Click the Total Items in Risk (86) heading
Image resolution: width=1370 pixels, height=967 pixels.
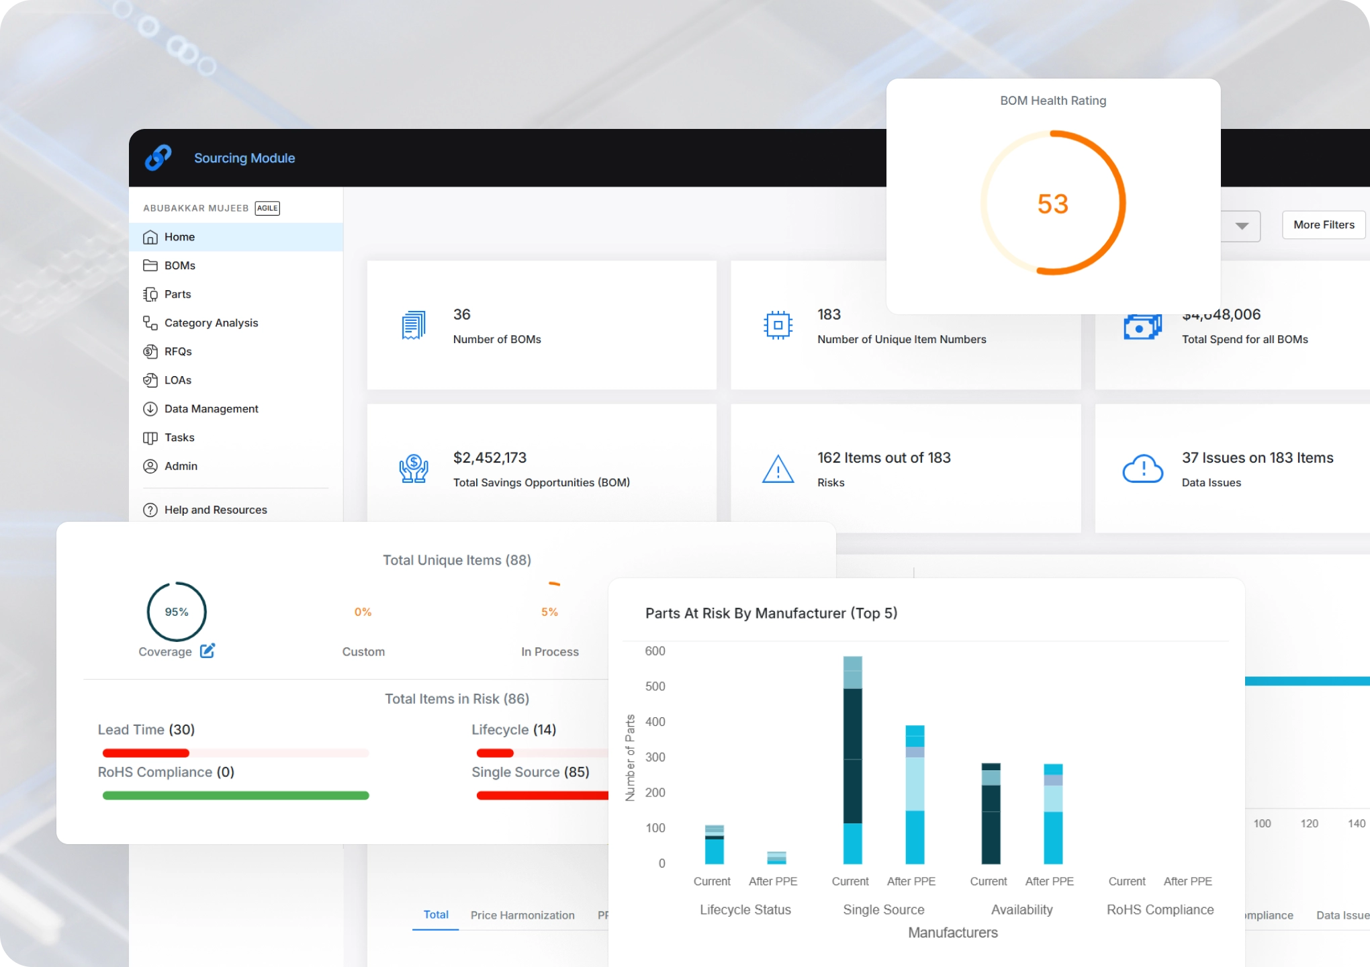tap(457, 699)
